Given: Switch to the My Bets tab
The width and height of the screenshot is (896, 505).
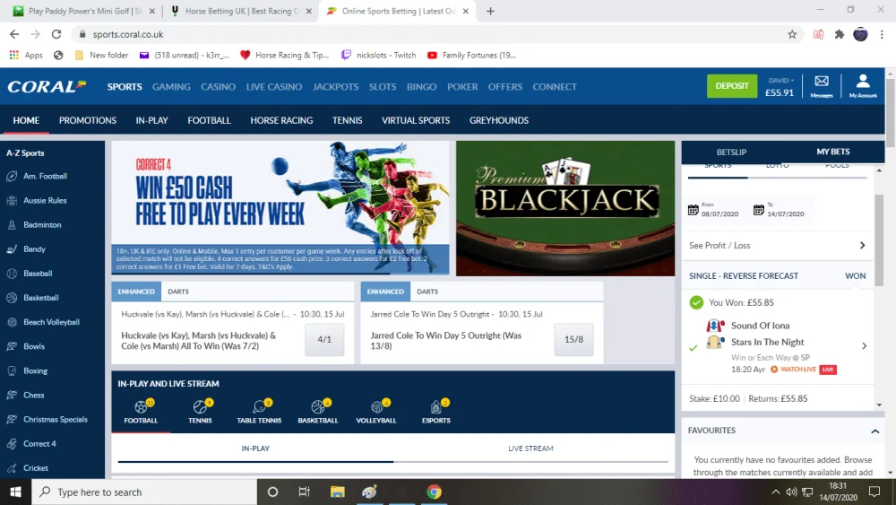Looking at the screenshot, I should point(832,152).
